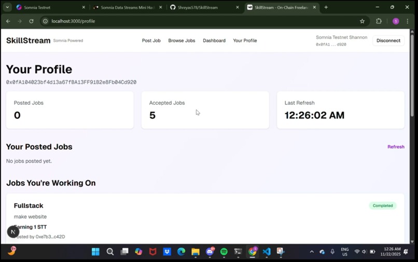Open Chrome's three-dot menu

click(407, 21)
